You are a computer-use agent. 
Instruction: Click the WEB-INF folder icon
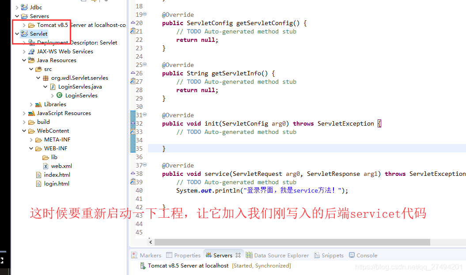[x=38, y=149]
